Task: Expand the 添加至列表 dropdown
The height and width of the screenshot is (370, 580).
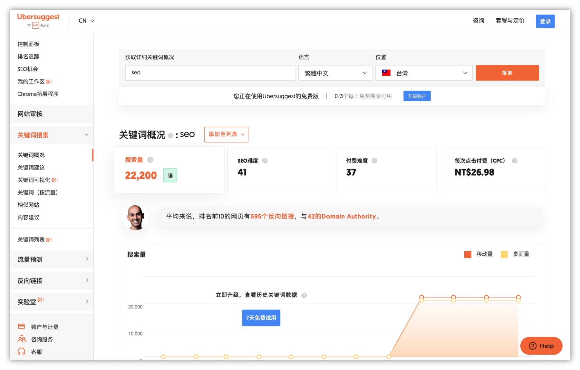Action: (x=226, y=134)
